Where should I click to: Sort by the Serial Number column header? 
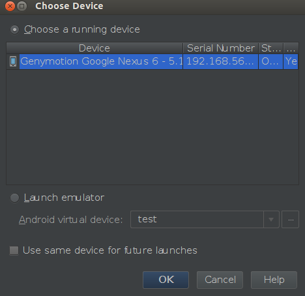[221, 48]
